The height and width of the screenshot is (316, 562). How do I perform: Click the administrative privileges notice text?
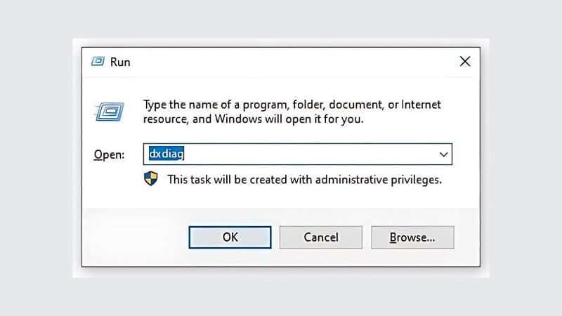[304, 179]
